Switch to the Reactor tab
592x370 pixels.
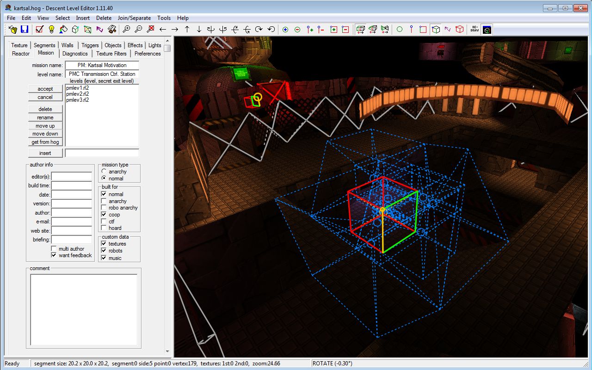21,54
